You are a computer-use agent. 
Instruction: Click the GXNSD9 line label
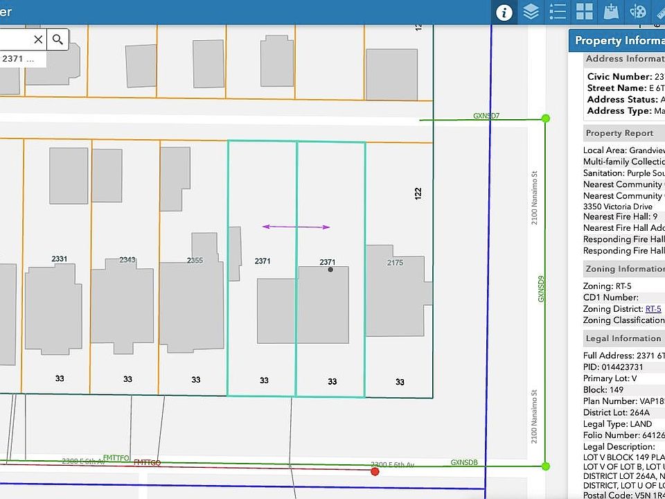(x=541, y=289)
